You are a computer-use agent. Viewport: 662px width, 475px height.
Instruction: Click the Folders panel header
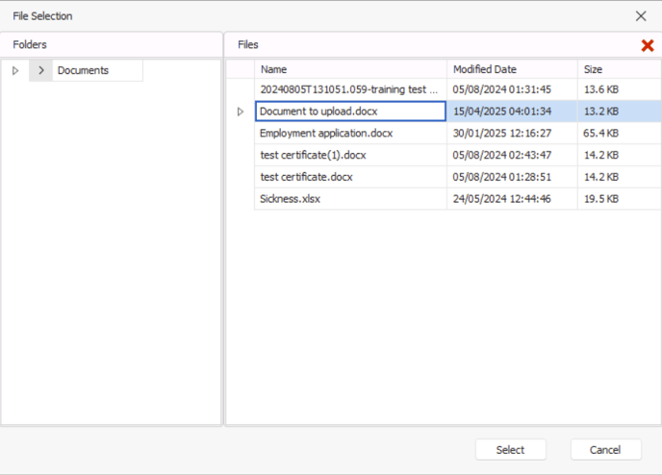click(112, 45)
